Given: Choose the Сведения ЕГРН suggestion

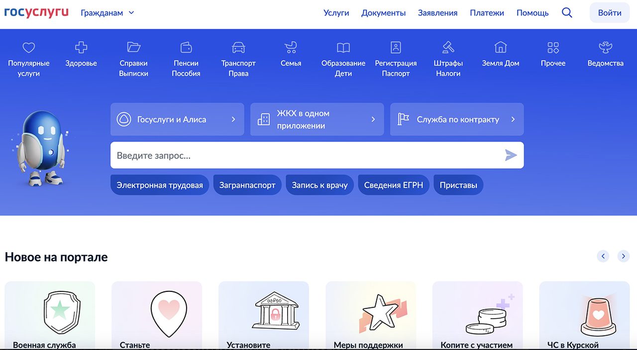Looking at the screenshot, I should click(x=394, y=185).
